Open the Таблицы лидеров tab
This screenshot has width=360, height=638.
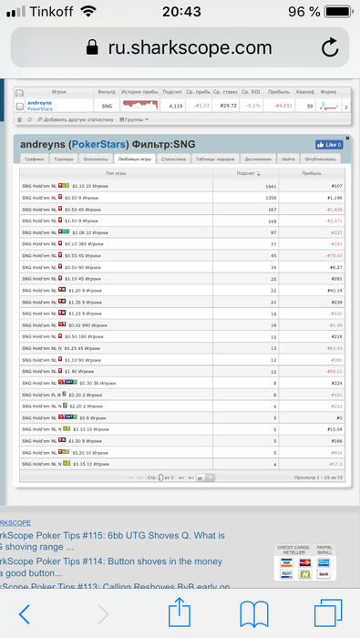[x=215, y=159]
